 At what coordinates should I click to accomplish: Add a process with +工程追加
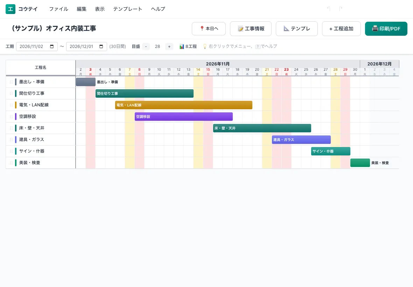click(x=341, y=29)
